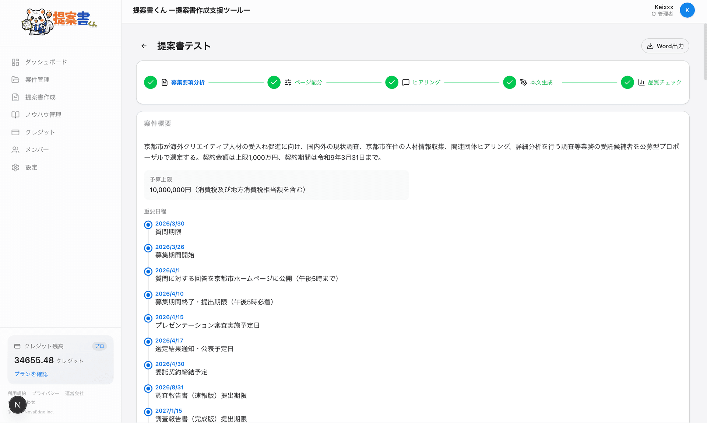The height and width of the screenshot is (423, 707).
Task: Open the Keixxx account avatar menu
Action: [687, 10]
